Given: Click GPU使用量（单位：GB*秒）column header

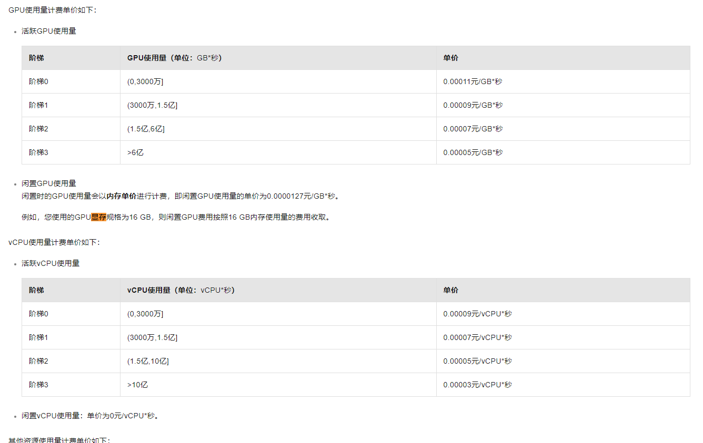Looking at the screenshot, I should click(175, 58).
